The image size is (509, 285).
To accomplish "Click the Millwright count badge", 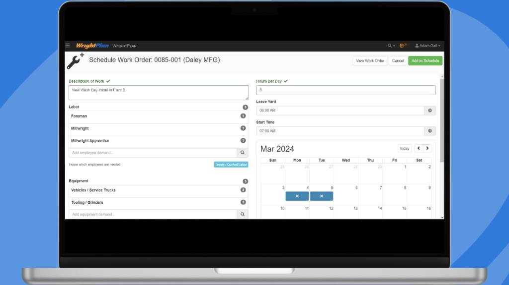I will point(243,128).
